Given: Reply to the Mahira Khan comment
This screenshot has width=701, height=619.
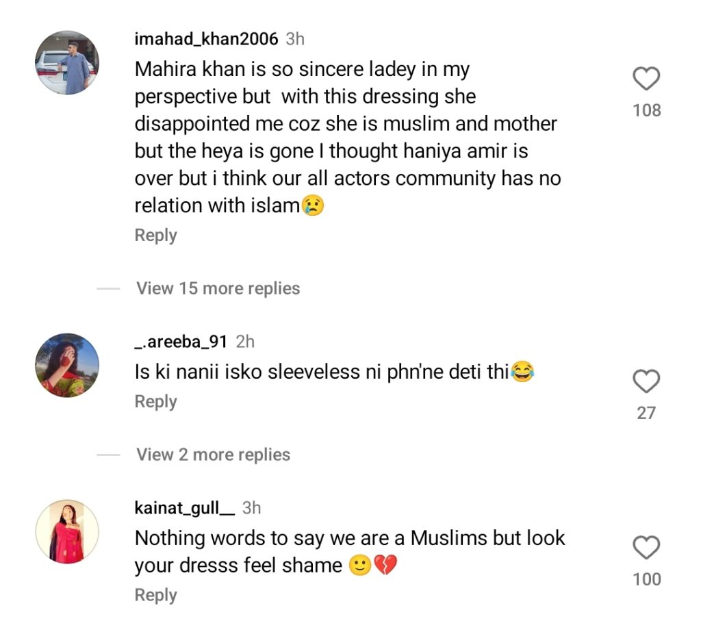Looking at the screenshot, I should pyautogui.click(x=155, y=236).
